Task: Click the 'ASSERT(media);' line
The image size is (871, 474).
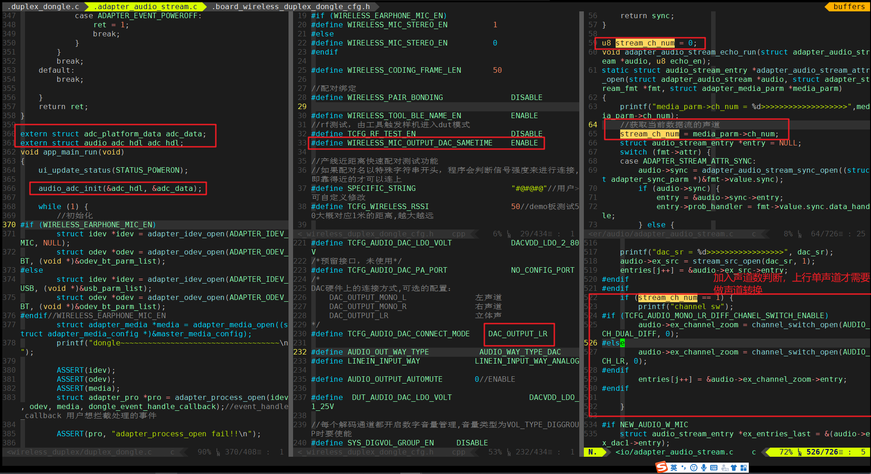Action: (x=88, y=388)
